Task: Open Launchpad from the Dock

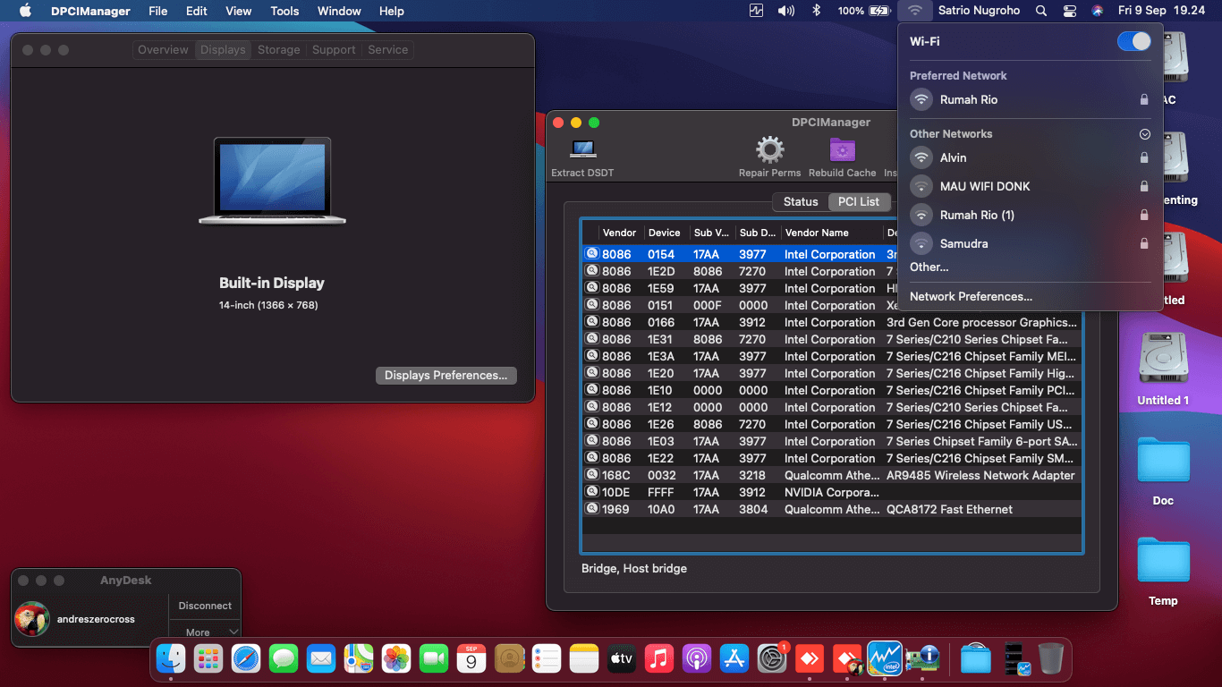Action: point(208,659)
